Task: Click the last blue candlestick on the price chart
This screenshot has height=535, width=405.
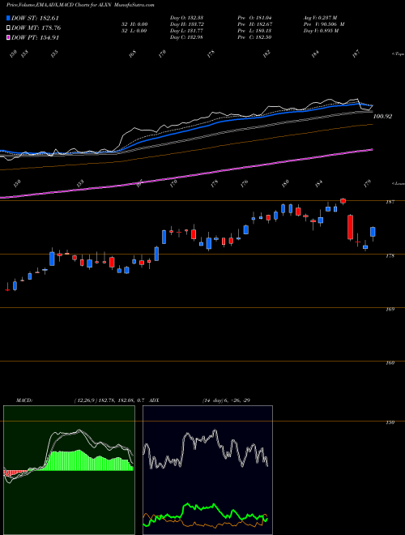Action: point(373,232)
